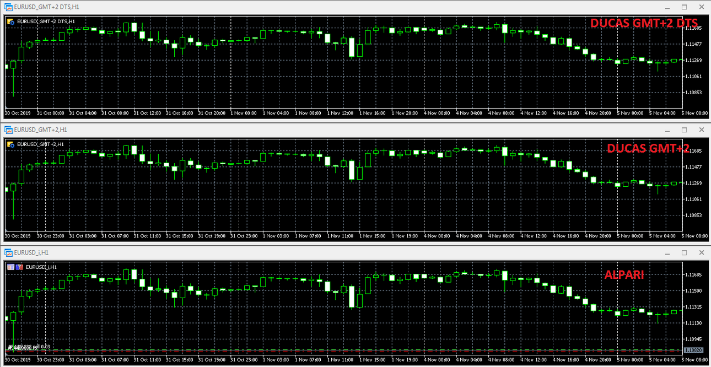711x367 pixels.
Task: Minimize the EURUSD_GMT+2 DTS,H1 window
Action: [x=668, y=7]
